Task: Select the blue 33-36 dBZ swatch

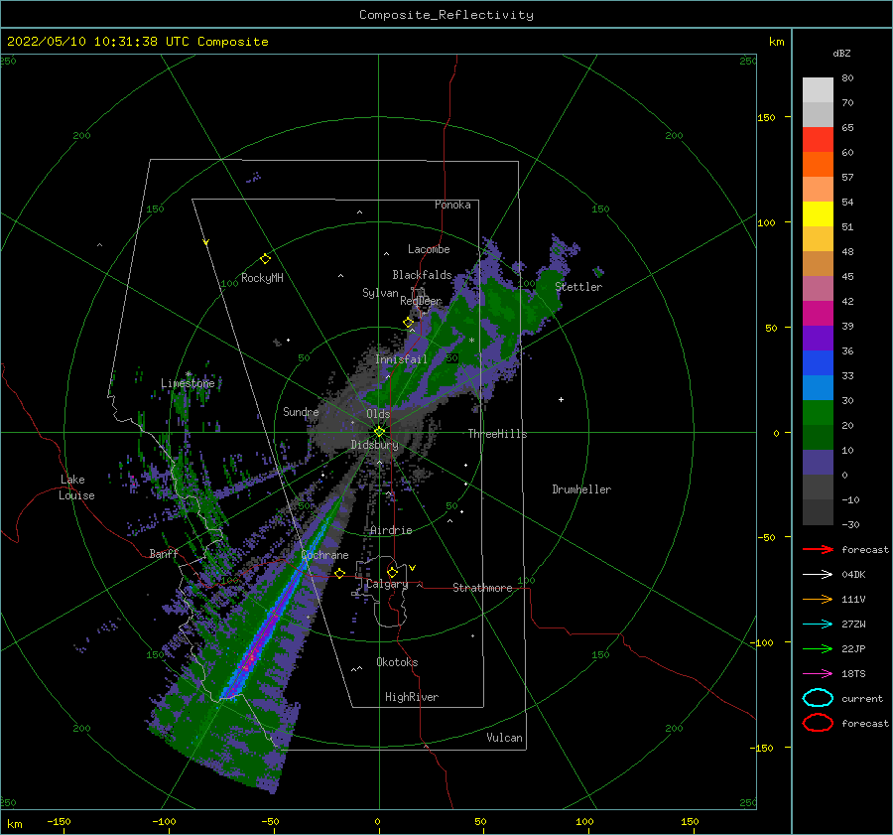Action: point(818,363)
